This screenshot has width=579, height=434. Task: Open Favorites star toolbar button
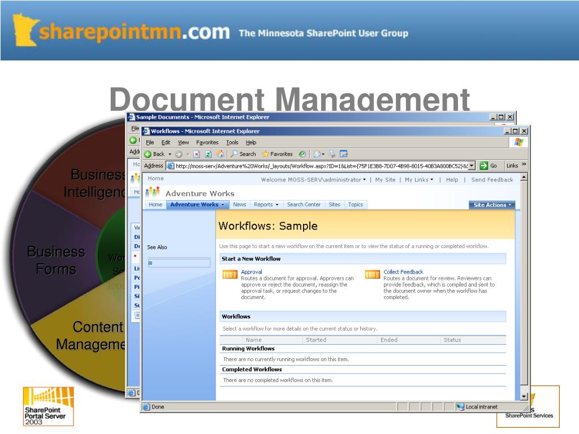pyautogui.click(x=277, y=154)
